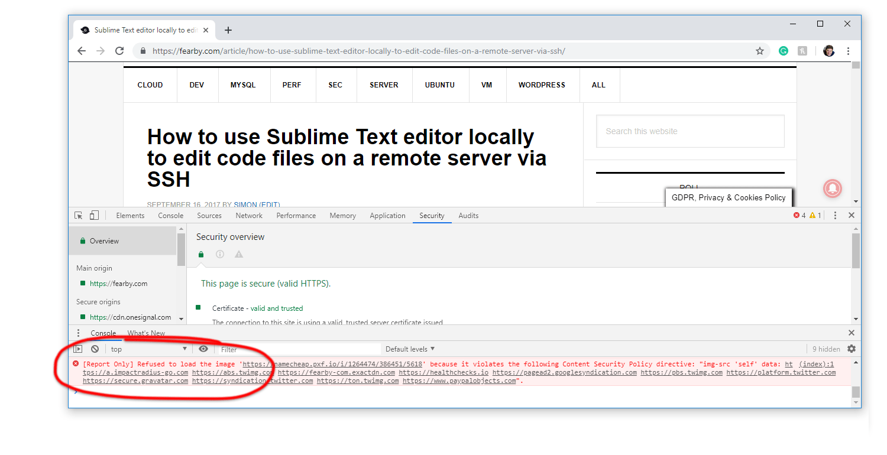
Task: Open the Performance tab
Action: pyautogui.click(x=296, y=216)
